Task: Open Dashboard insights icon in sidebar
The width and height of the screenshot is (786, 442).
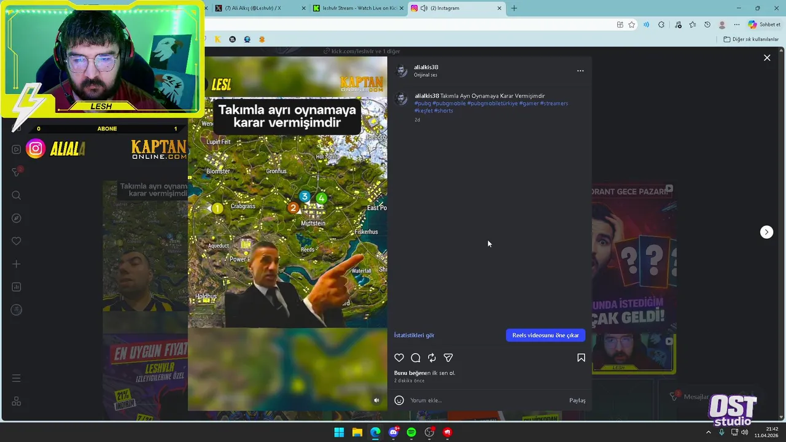Action: point(17,287)
